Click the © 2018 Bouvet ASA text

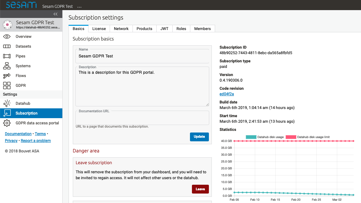pos(22,151)
